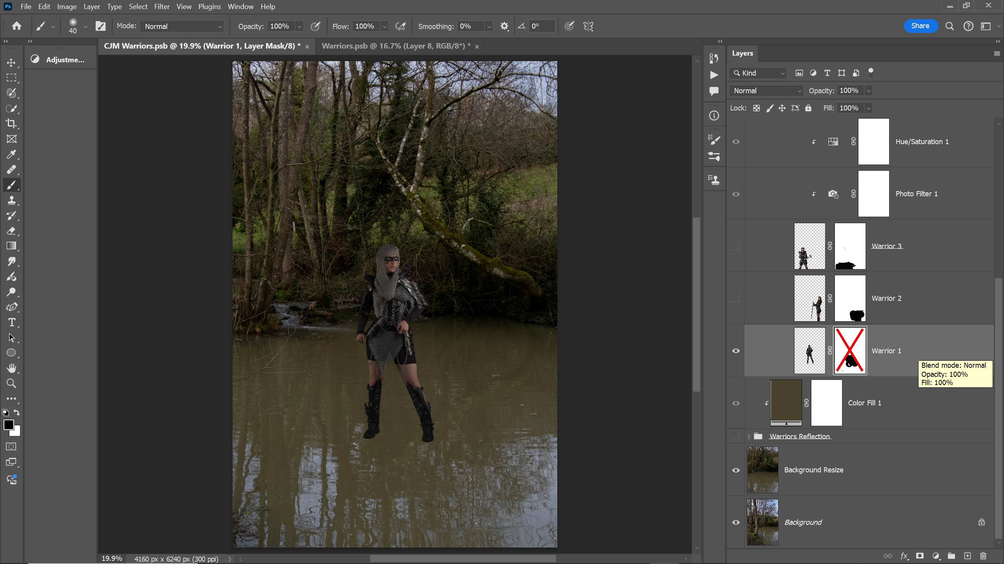Select the Horizontal Type tool
This screenshot has height=564, width=1004.
(x=11, y=322)
